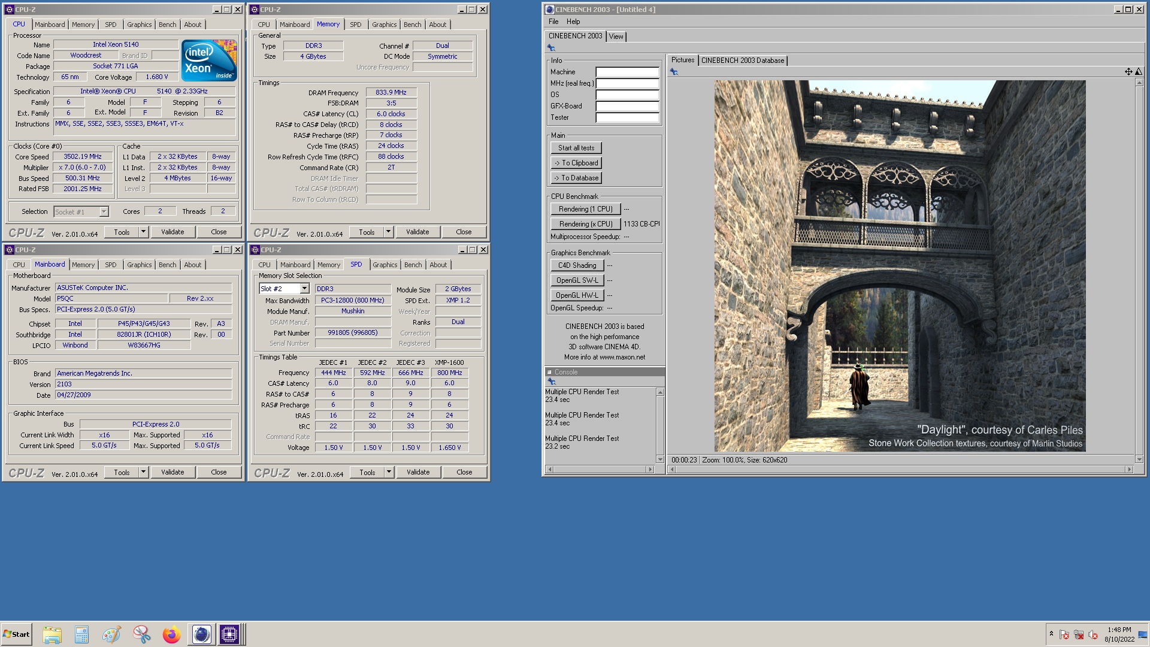This screenshot has width=1150, height=647.
Task: Open Paint from the taskbar
Action: tap(111, 634)
